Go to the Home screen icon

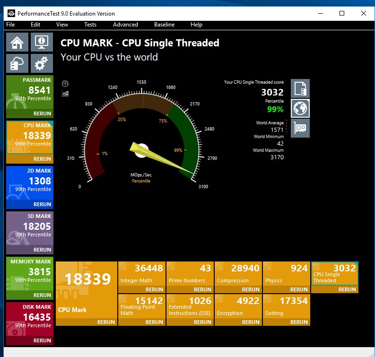(17, 43)
